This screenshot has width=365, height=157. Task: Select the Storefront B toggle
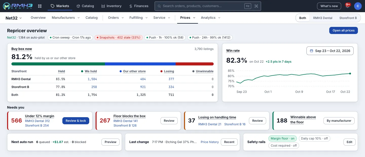348,18
